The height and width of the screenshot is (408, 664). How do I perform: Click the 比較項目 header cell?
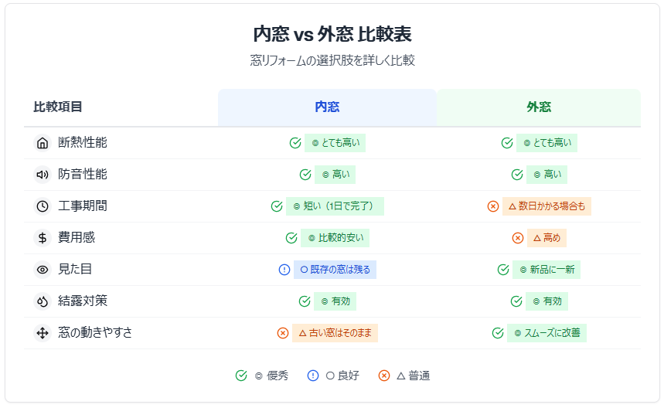[58, 107]
